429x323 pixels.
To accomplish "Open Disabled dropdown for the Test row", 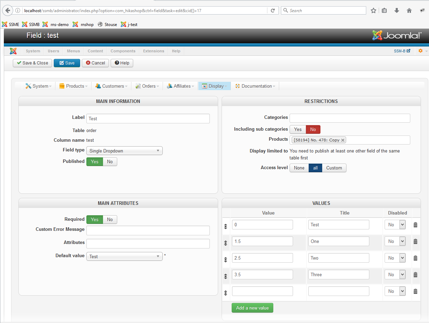I will point(395,225).
